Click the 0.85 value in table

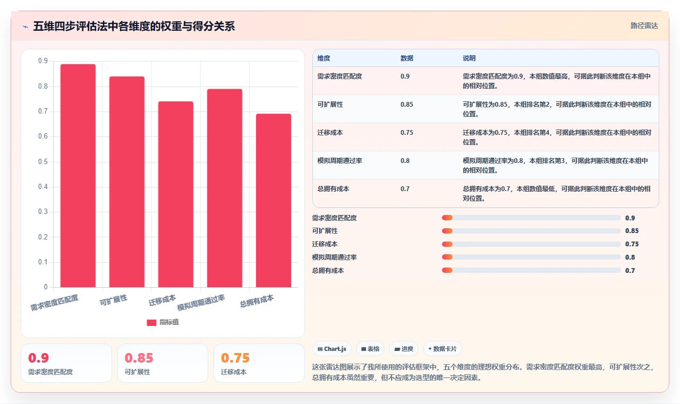[x=406, y=105]
